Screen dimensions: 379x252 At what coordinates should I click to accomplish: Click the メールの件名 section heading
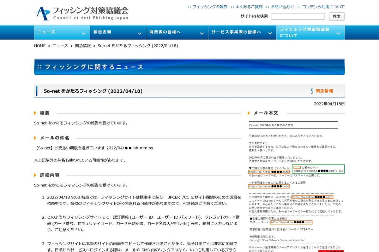coord(55,138)
